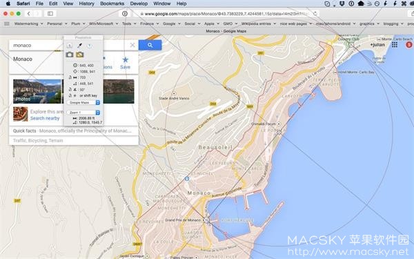
Task: Click the red notifications badge icon
Action: click(409, 45)
